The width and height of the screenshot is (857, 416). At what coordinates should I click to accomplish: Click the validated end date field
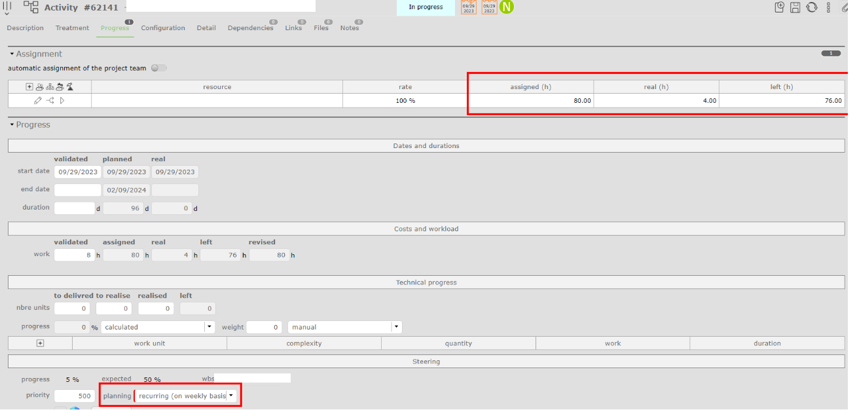77,190
